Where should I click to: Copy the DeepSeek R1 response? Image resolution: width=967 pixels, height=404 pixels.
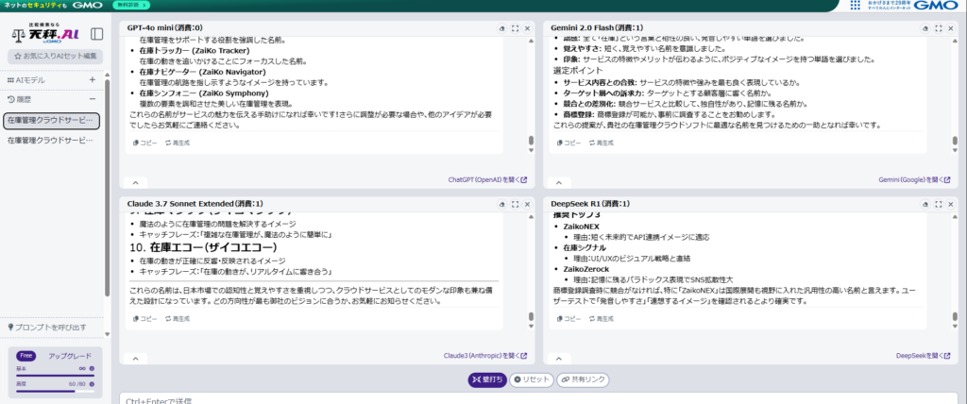pyautogui.click(x=568, y=318)
